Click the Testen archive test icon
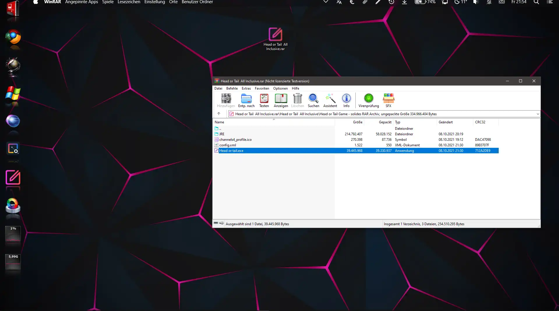559x311 pixels. click(x=264, y=100)
